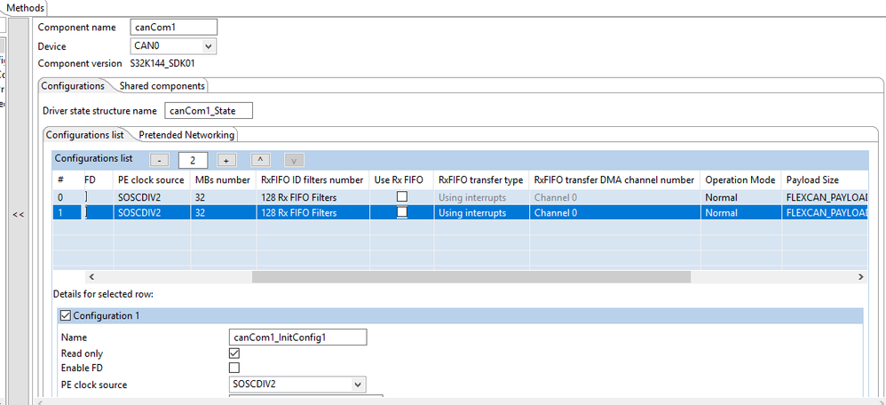
Task: Click the PE clock source column header
Action: (x=151, y=180)
